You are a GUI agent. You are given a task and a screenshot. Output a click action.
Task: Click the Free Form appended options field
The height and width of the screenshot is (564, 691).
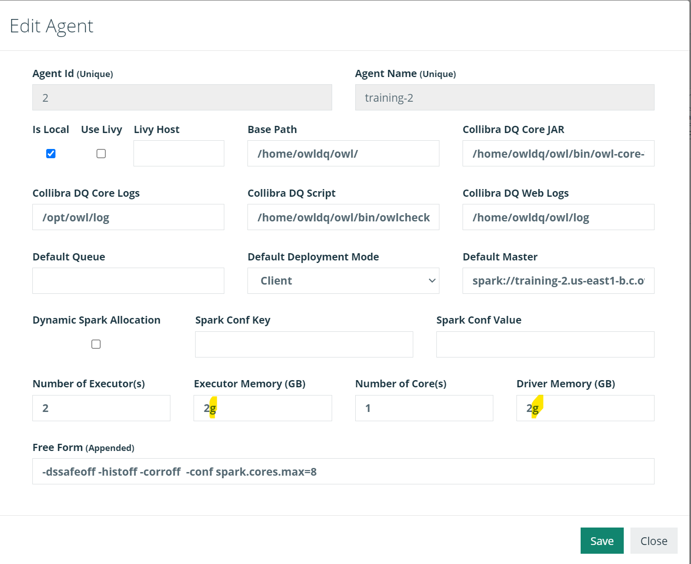pos(343,471)
